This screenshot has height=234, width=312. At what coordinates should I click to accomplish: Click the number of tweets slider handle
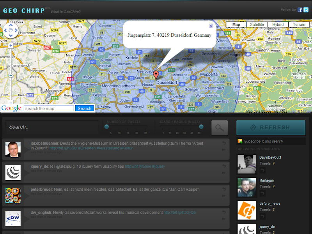click(x=106, y=126)
